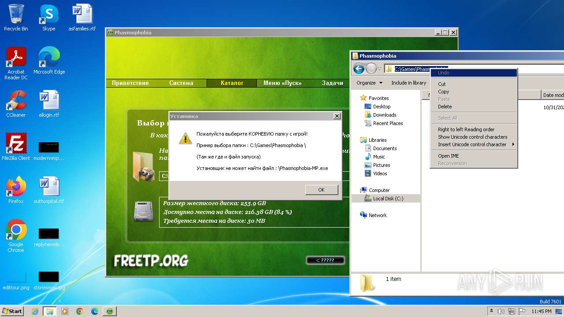Open recent pages dropdown next to Forward

coord(379,69)
